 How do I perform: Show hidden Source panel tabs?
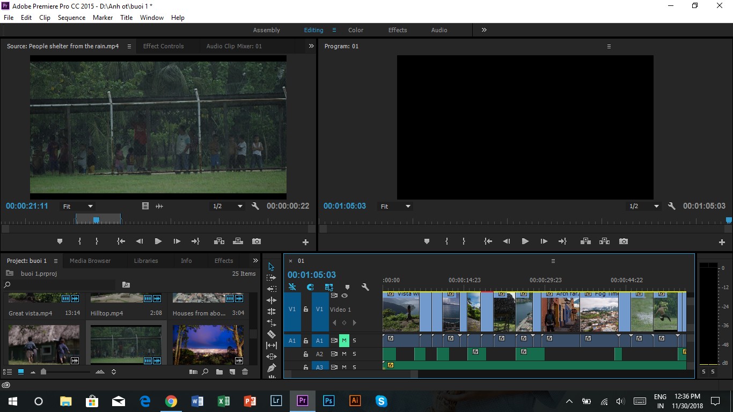coord(311,46)
